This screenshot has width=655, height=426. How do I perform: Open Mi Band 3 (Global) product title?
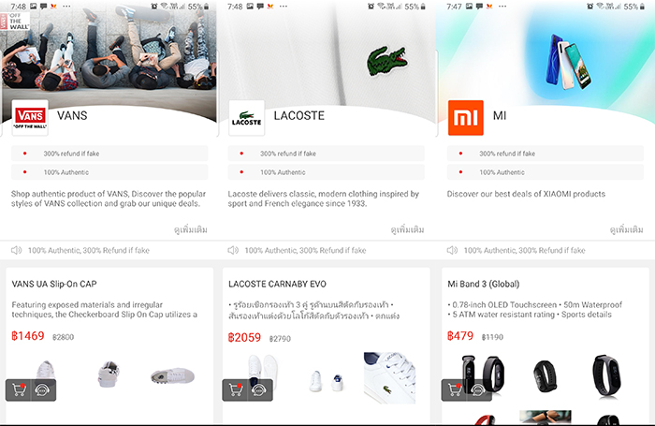[484, 284]
